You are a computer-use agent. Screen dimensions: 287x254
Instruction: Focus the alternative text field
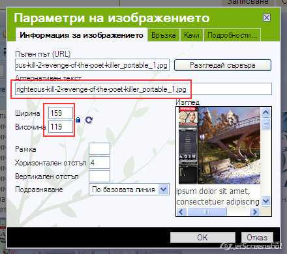(143, 89)
